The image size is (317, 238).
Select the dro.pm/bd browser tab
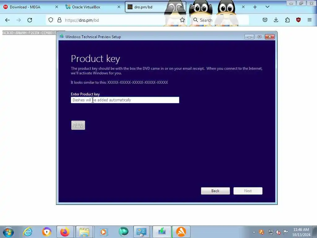coord(143,7)
